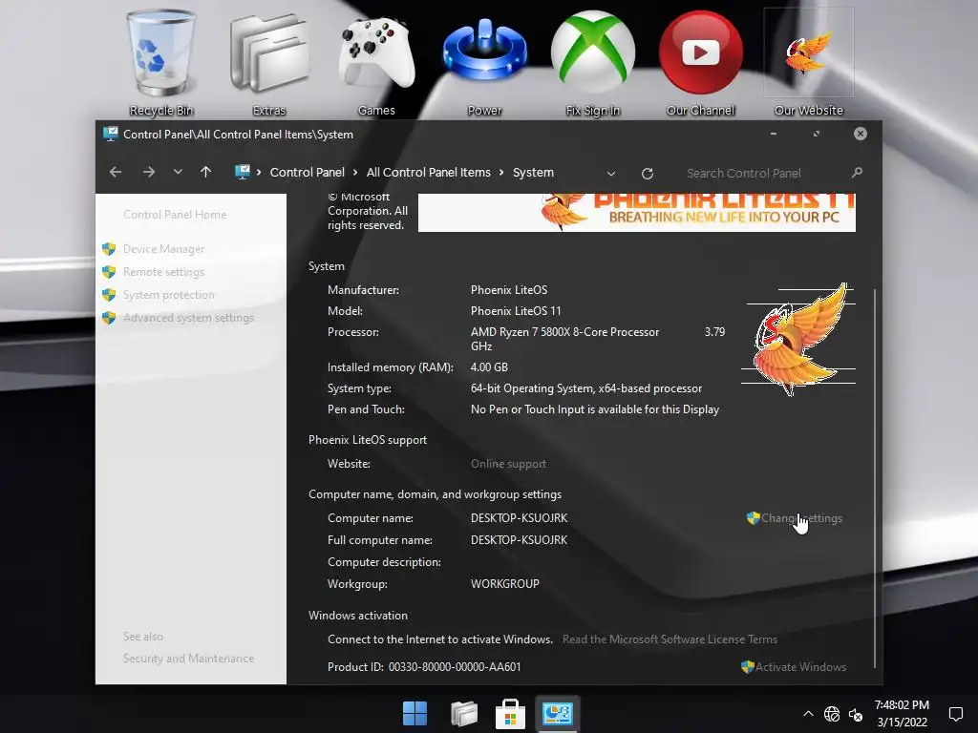Open the clock and date in taskbar
Screen dimensions: 978x733
point(902,714)
